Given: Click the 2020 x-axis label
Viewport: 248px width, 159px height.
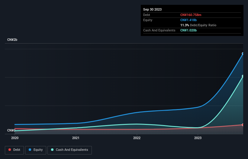Looking at the screenshot, I should pyautogui.click(x=15, y=138).
